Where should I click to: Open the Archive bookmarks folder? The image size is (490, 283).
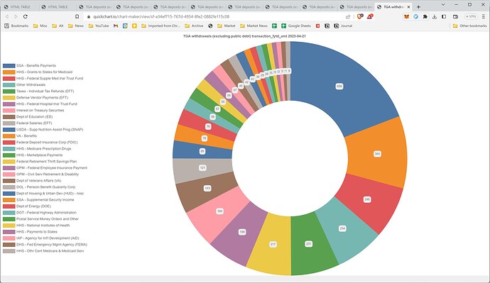pos(194,26)
